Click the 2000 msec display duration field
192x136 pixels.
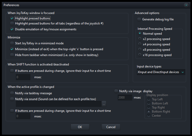click(125, 98)
